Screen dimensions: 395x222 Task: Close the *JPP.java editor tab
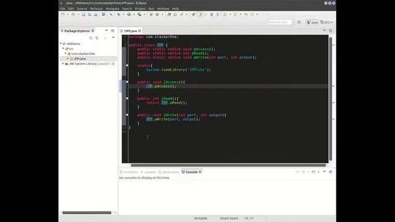(x=139, y=31)
